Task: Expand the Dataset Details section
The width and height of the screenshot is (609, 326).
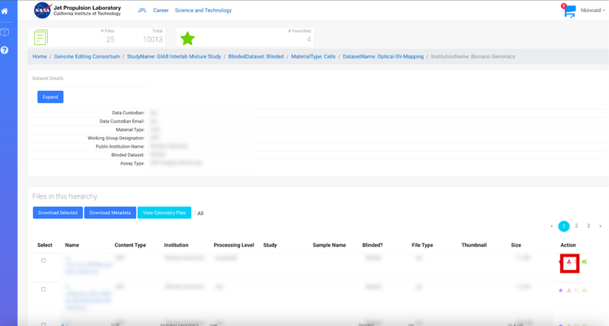Action: [x=50, y=97]
